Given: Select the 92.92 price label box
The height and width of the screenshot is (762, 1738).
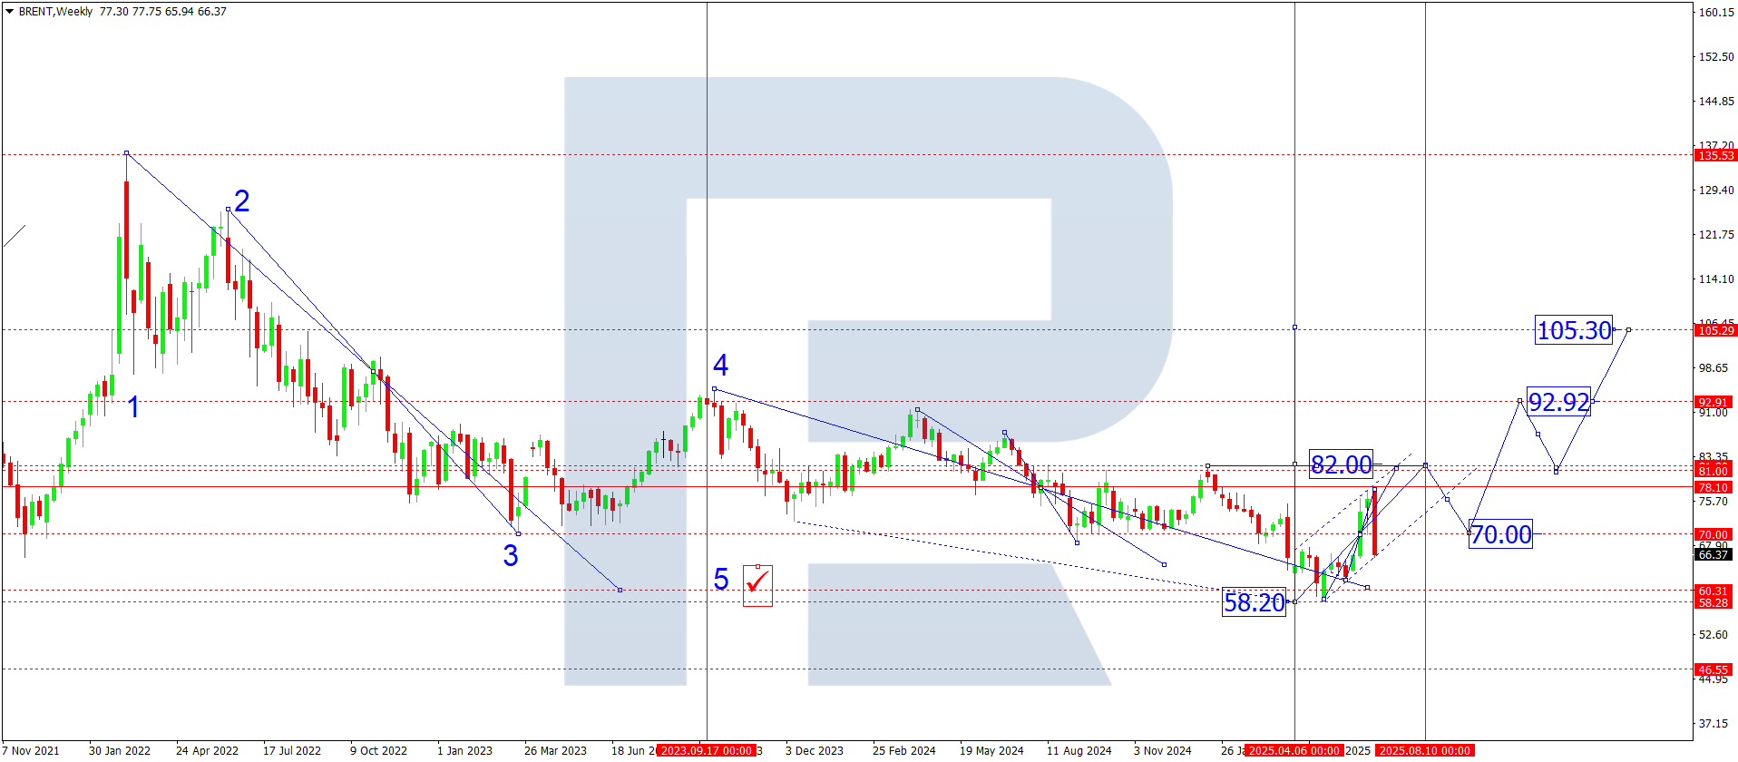Looking at the screenshot, I should coord(1558,402).
